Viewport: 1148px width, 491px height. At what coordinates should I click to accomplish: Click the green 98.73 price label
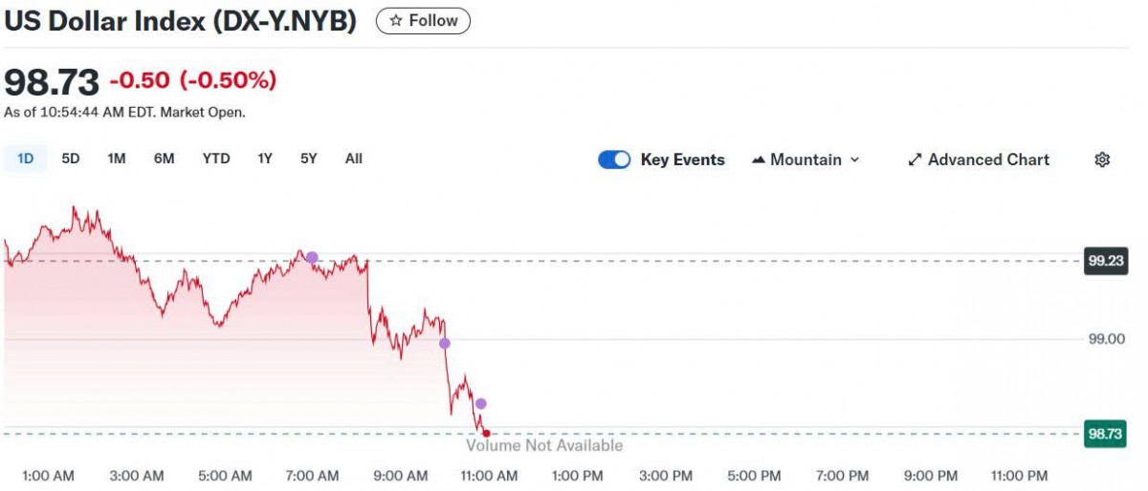point(1104,434)
